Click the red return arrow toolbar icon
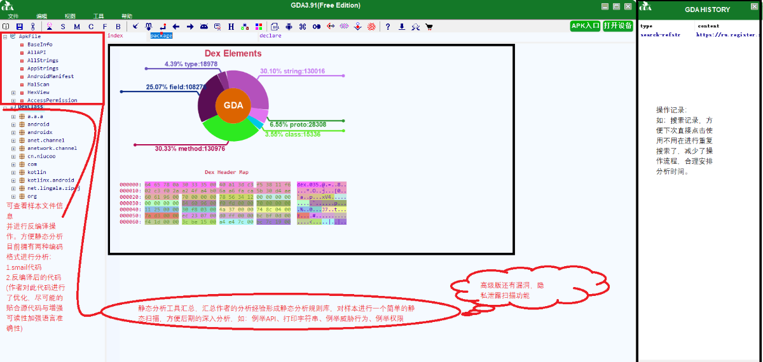763x362 pixels. [x=163, y=27]
